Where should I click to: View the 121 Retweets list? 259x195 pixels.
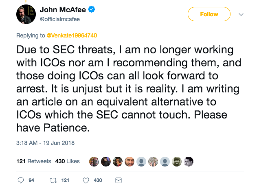(x=34, y=161)
